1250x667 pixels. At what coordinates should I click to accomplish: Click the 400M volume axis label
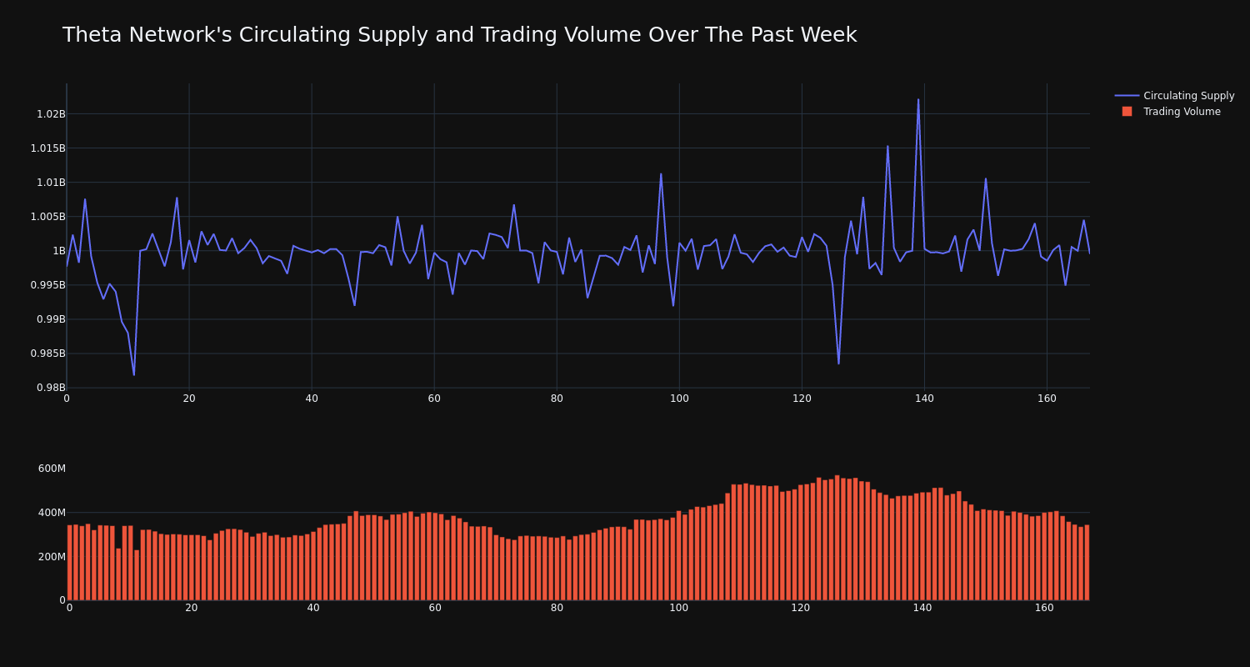(52, 513)
